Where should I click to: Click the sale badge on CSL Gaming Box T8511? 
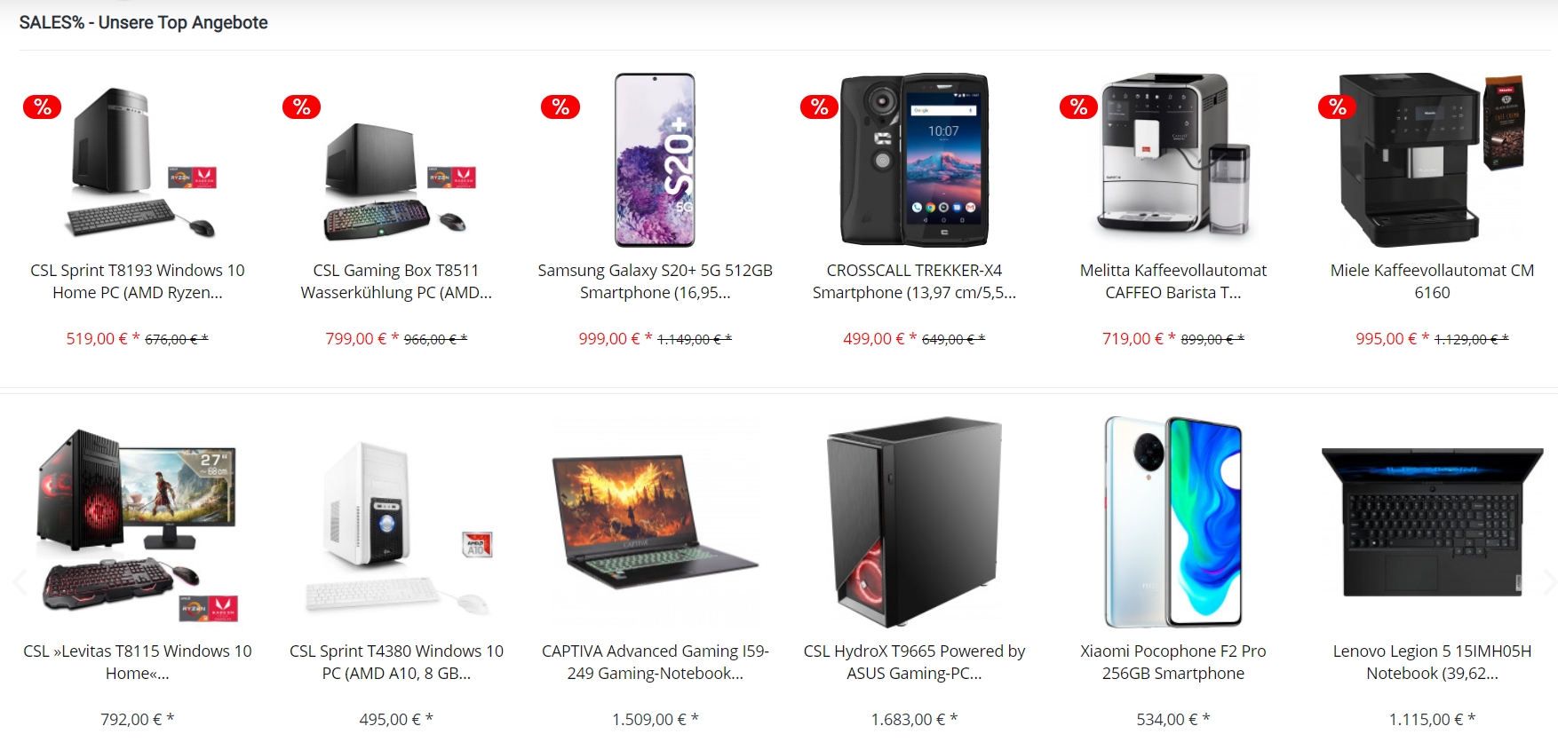coord(301,107)
